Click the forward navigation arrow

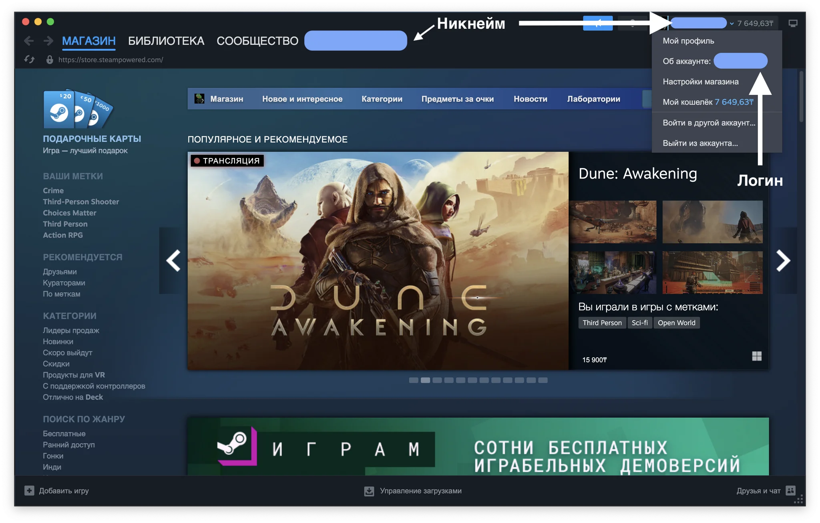[x=48, y=40]
